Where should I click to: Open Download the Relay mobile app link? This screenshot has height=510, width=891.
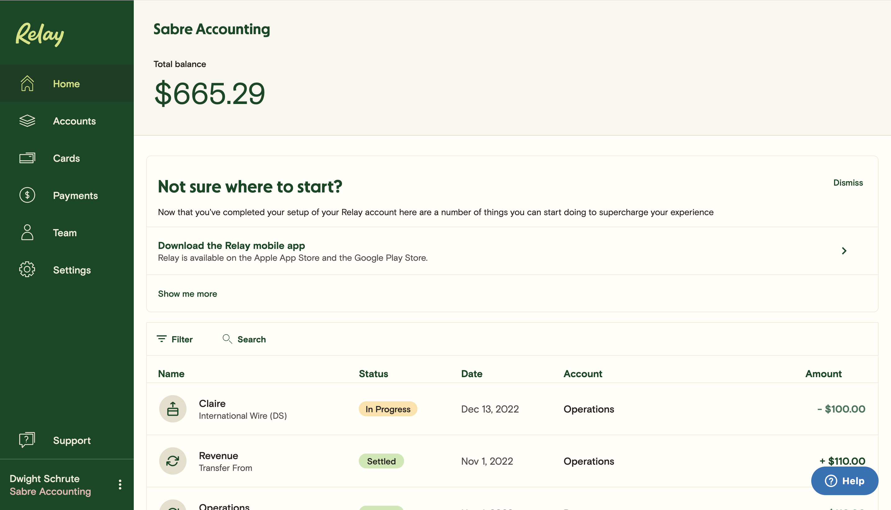point(232,245)
